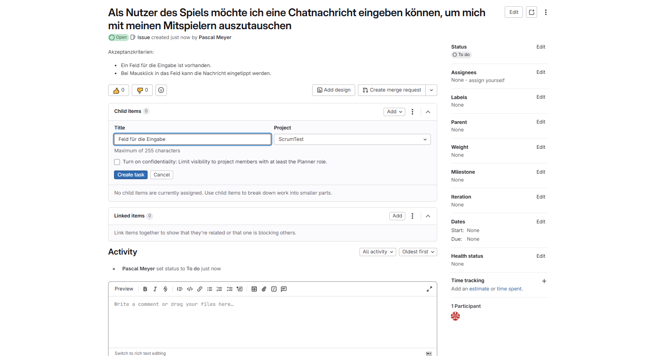Switch to the Preview tab

pyautogui.click(x=124, y=289)
